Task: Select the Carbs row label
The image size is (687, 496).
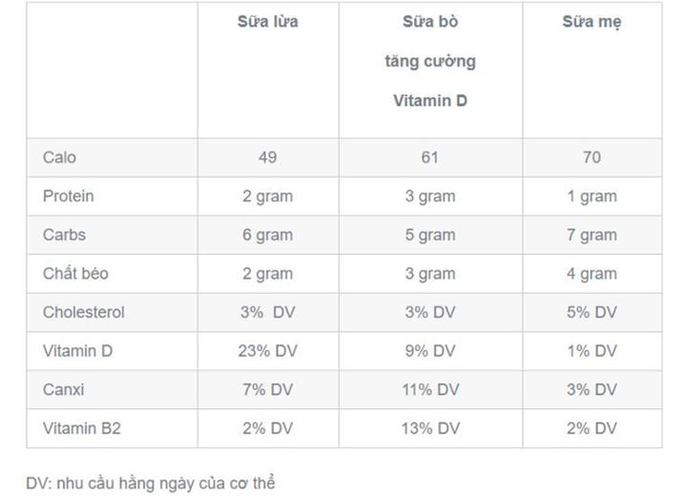Action: 65,235
